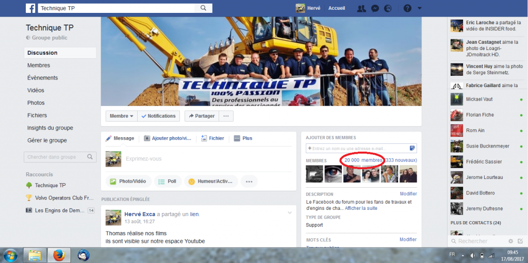Open Hervé profile in top bar
Screen dimensions: 528x263
tap(308, 8)
